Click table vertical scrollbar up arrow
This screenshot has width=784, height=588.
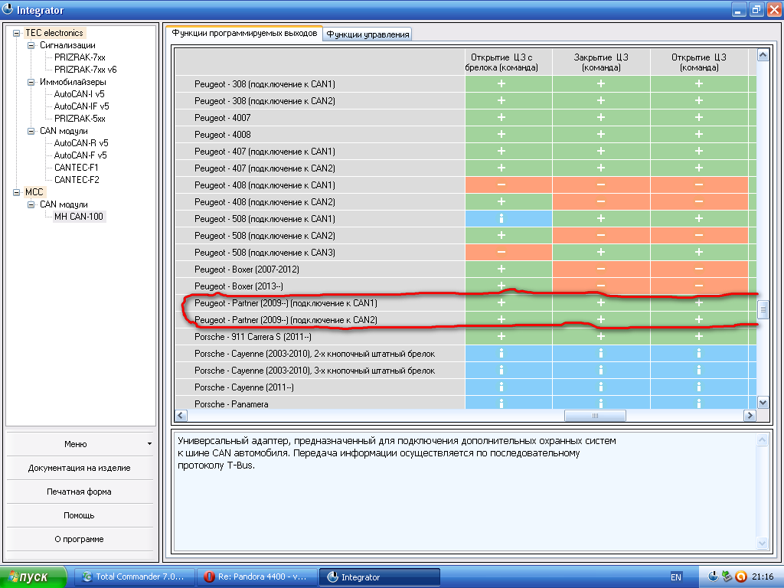[x=763, y=55]
